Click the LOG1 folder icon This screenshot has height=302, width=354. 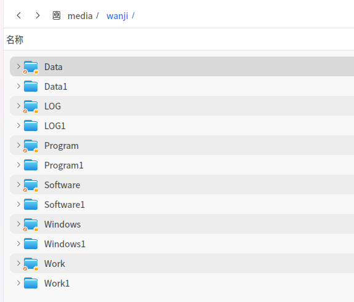31,125
